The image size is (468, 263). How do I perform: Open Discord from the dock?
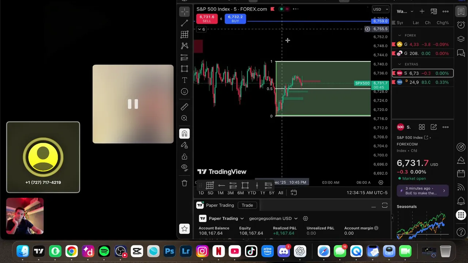point(284,251)
